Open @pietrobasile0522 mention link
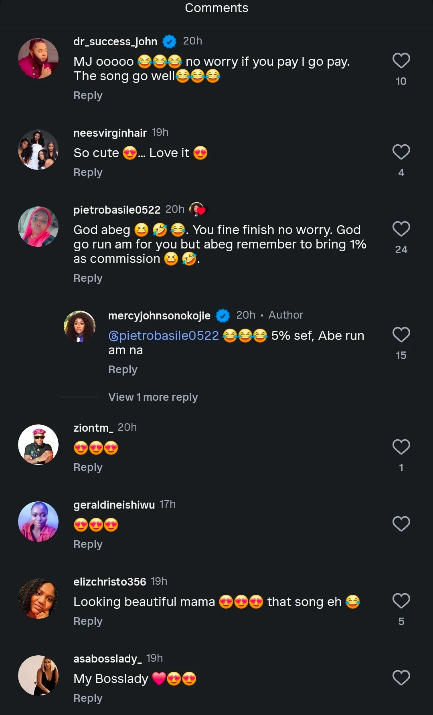 coord(164,335)
